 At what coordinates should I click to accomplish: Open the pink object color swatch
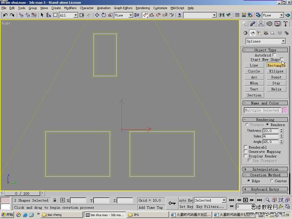(285, 110)
